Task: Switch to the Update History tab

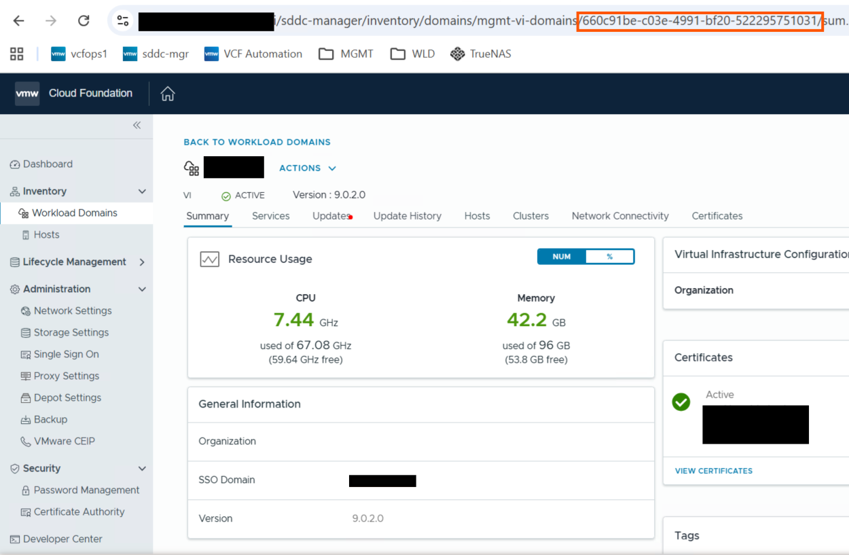Action: coord(408,216)
